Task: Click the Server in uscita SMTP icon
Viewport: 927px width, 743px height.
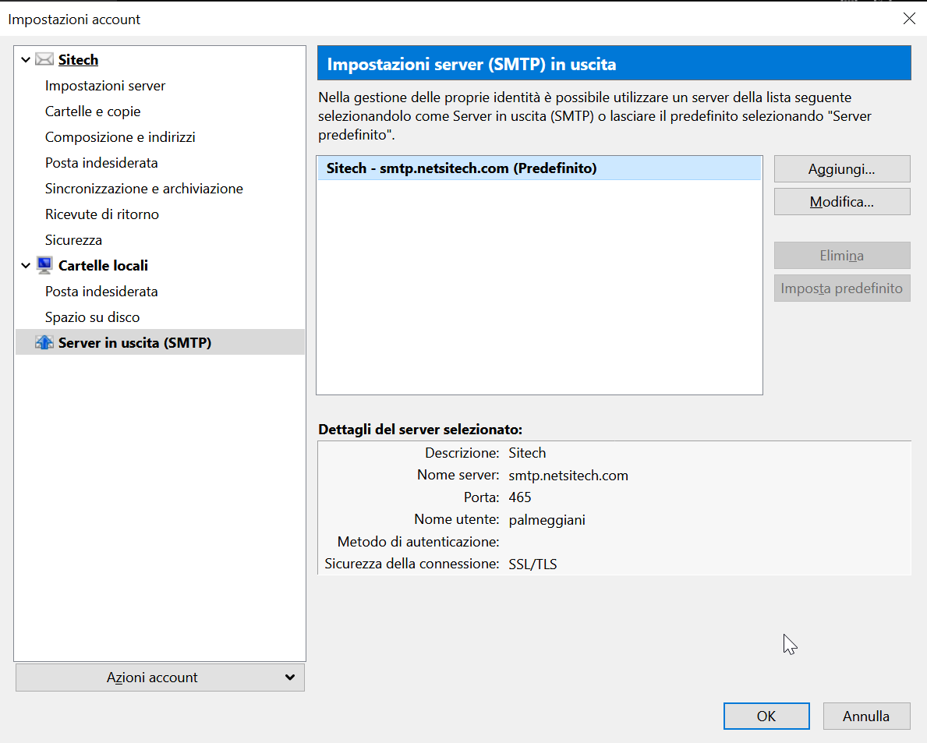Action: [x=44, y=342]
